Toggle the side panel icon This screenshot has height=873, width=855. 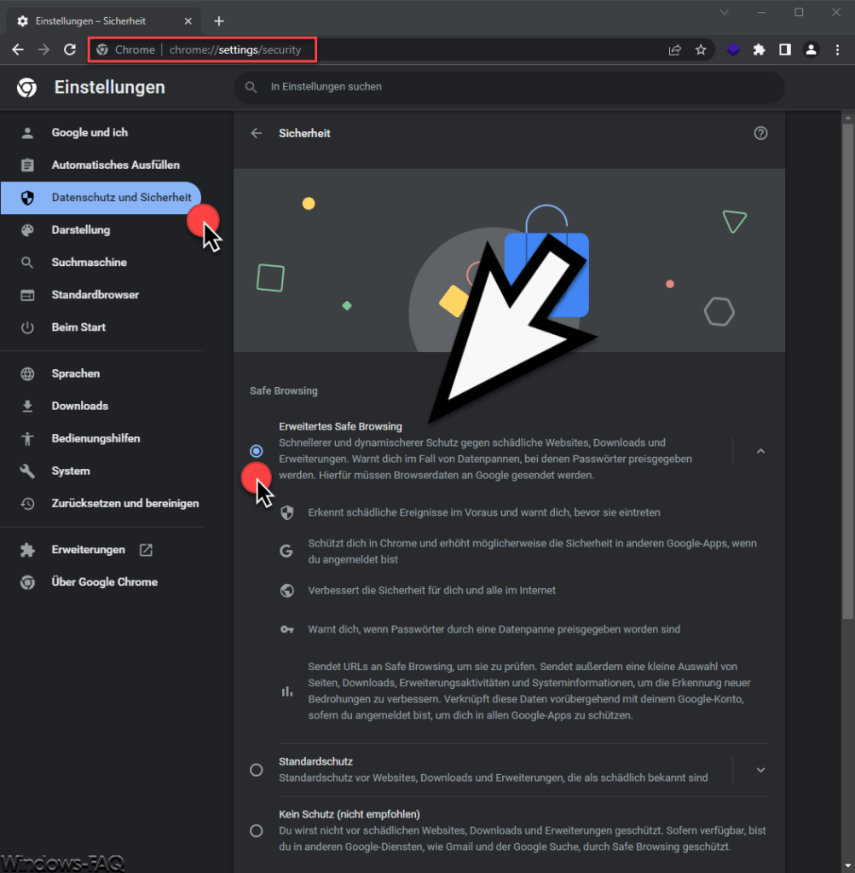pyautogui.click(x=785, y=50)
